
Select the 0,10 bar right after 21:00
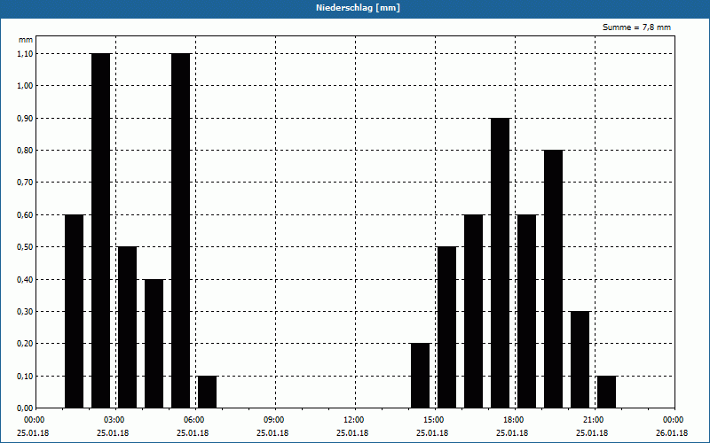607,392
